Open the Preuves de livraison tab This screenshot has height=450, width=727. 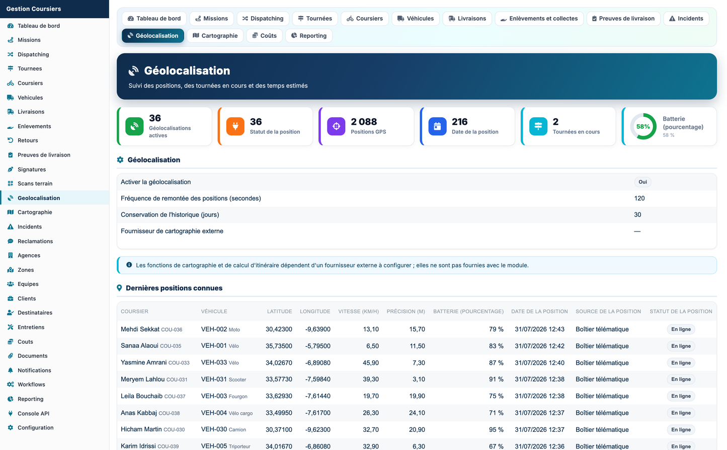pyautogui.click(x=623, y=19)
